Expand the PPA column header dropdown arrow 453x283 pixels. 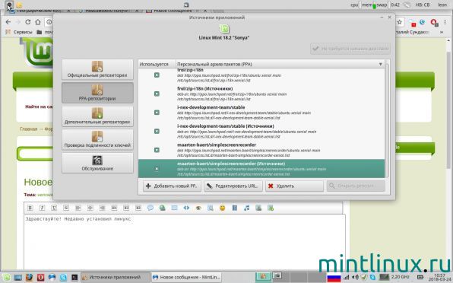(x=381, y=64)
